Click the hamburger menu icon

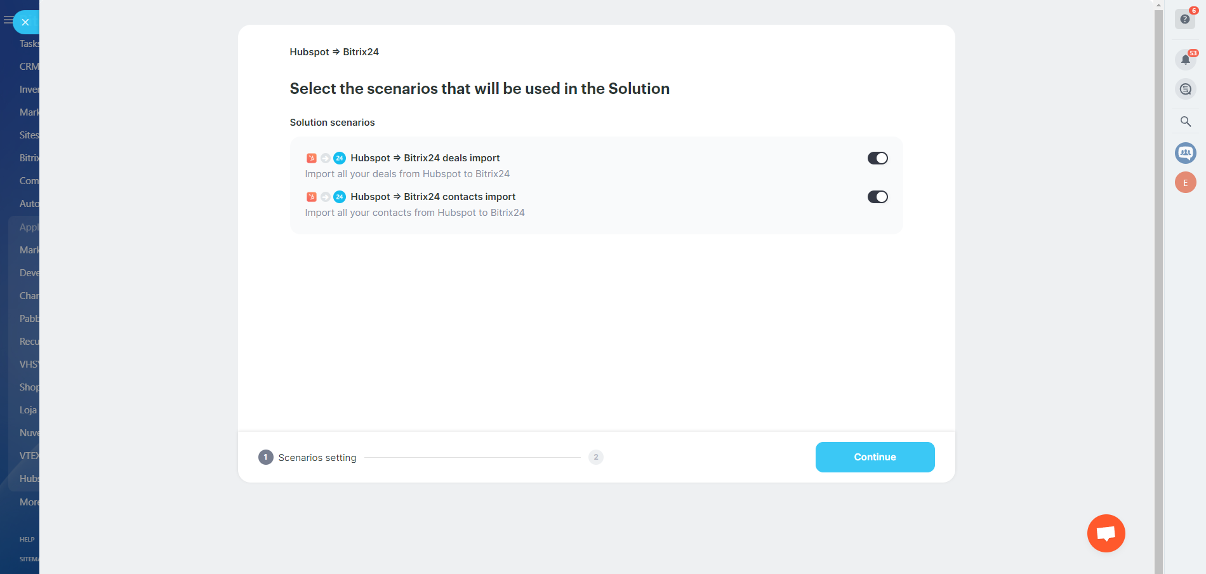pos(8,20)
